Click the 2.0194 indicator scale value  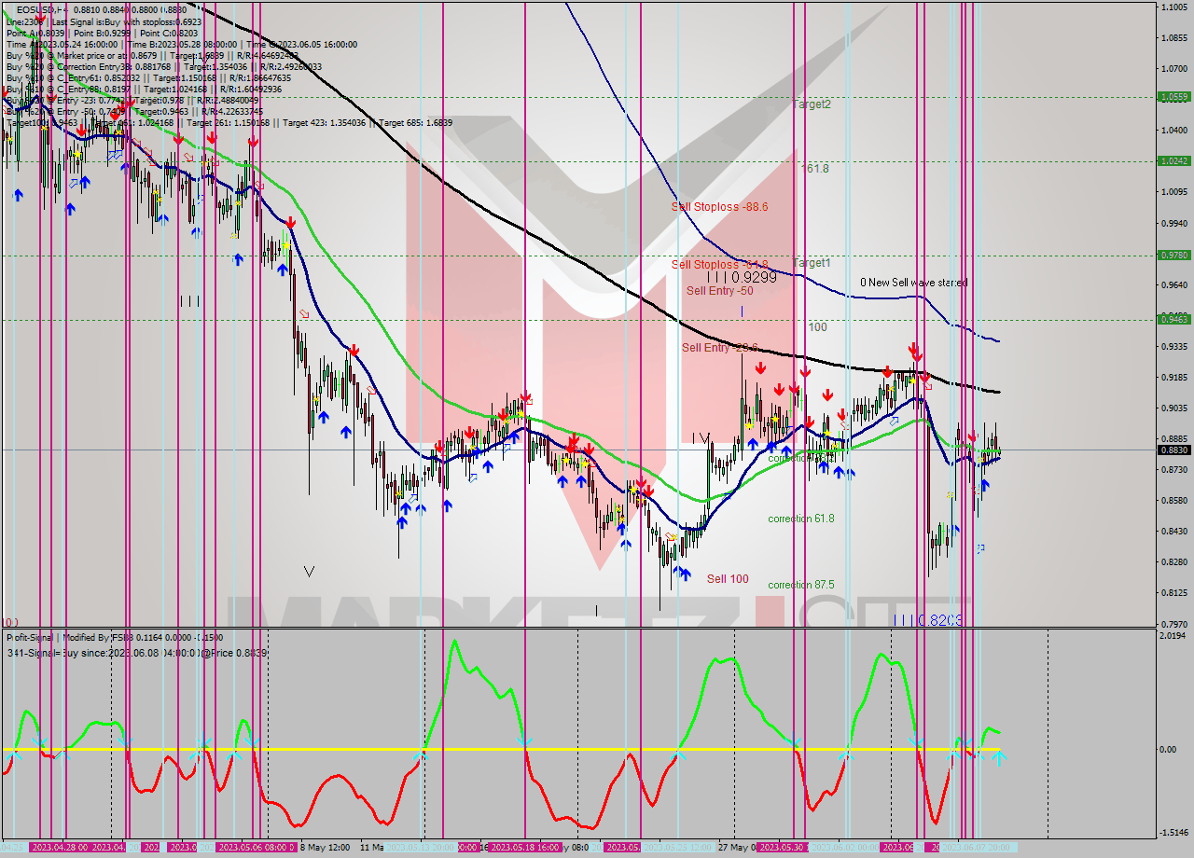(x=1173, y=635)
